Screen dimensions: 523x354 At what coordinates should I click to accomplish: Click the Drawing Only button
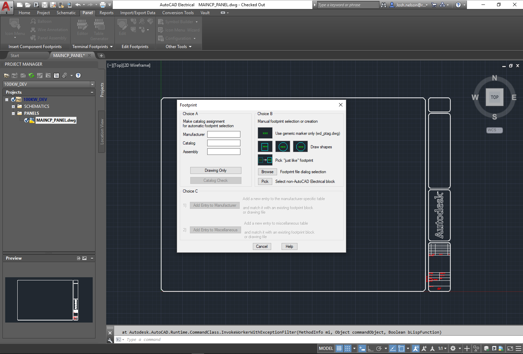pyautogui.click(x=215, y=170)
